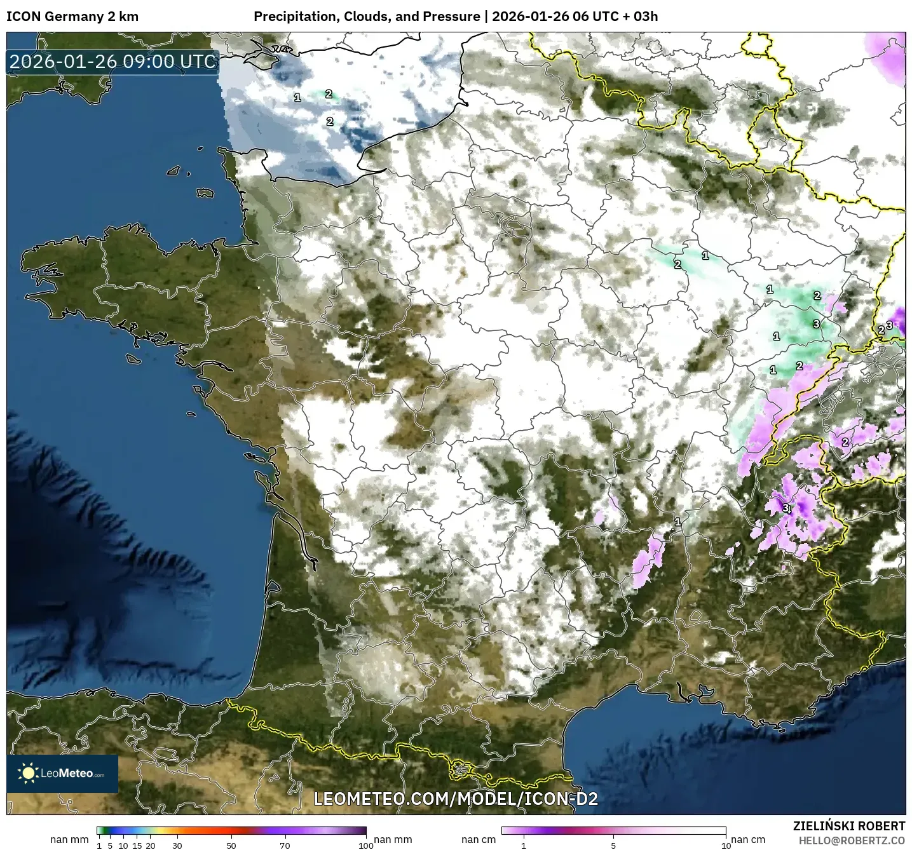Viewport: 912px width, 850px height.
Task: Click the 50 mark on precipitation scale
Action: [x=231, y=845]
